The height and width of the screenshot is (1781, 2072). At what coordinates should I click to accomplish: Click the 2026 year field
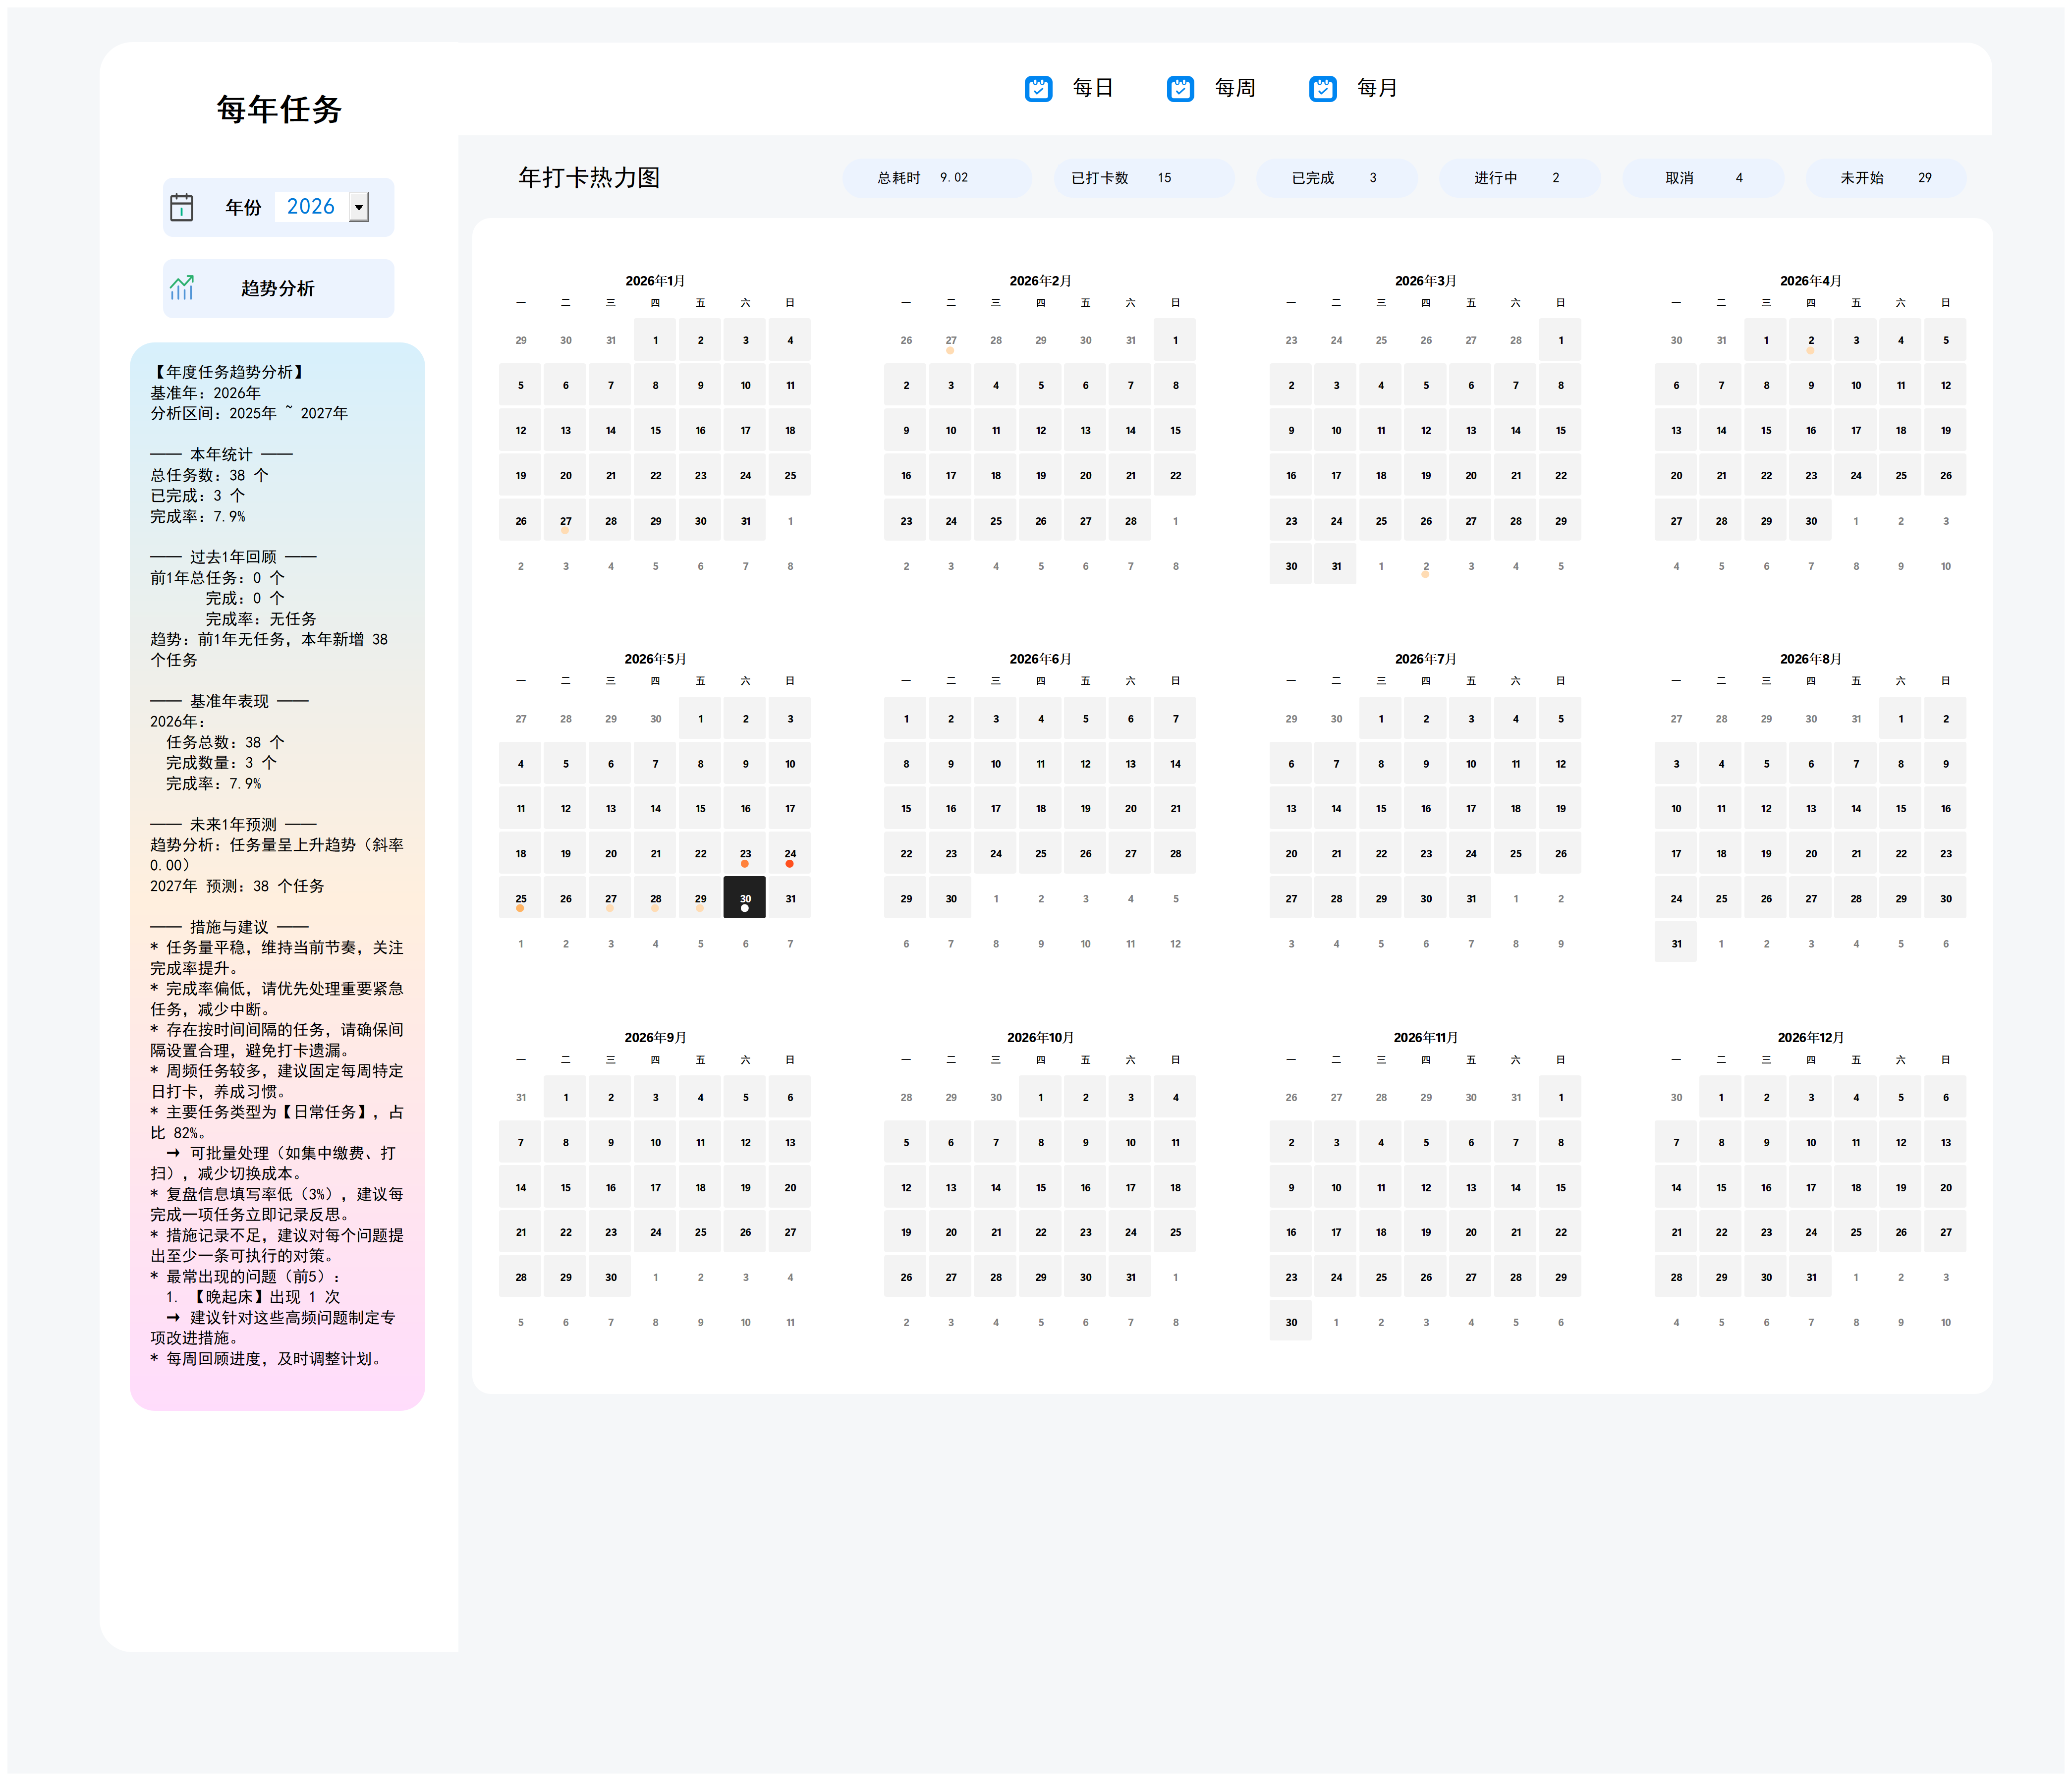[311, 207]
